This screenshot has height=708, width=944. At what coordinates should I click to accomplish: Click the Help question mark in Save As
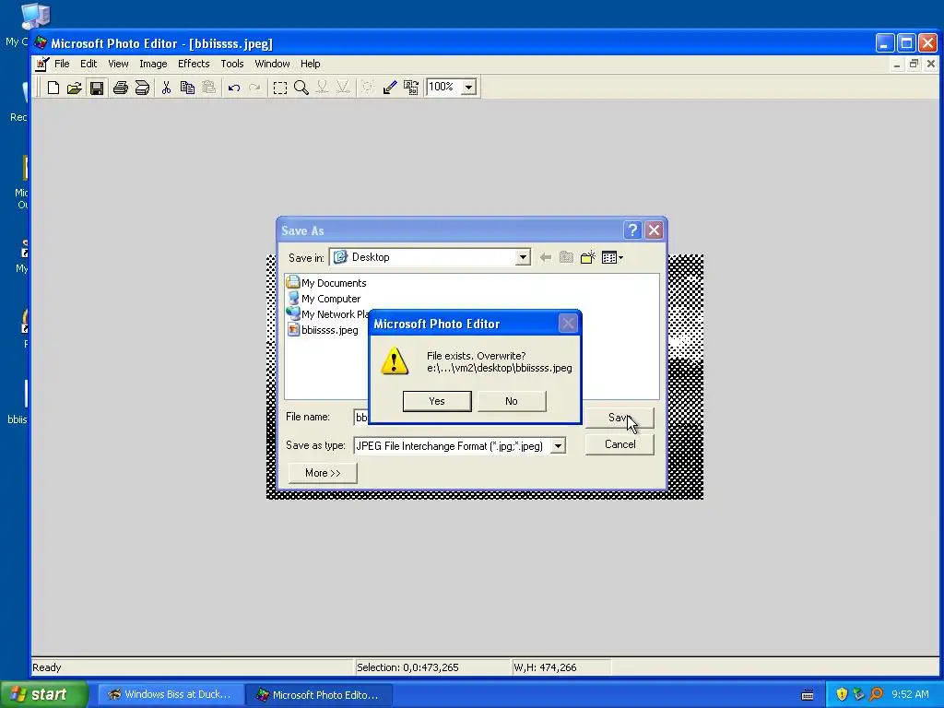632,230
